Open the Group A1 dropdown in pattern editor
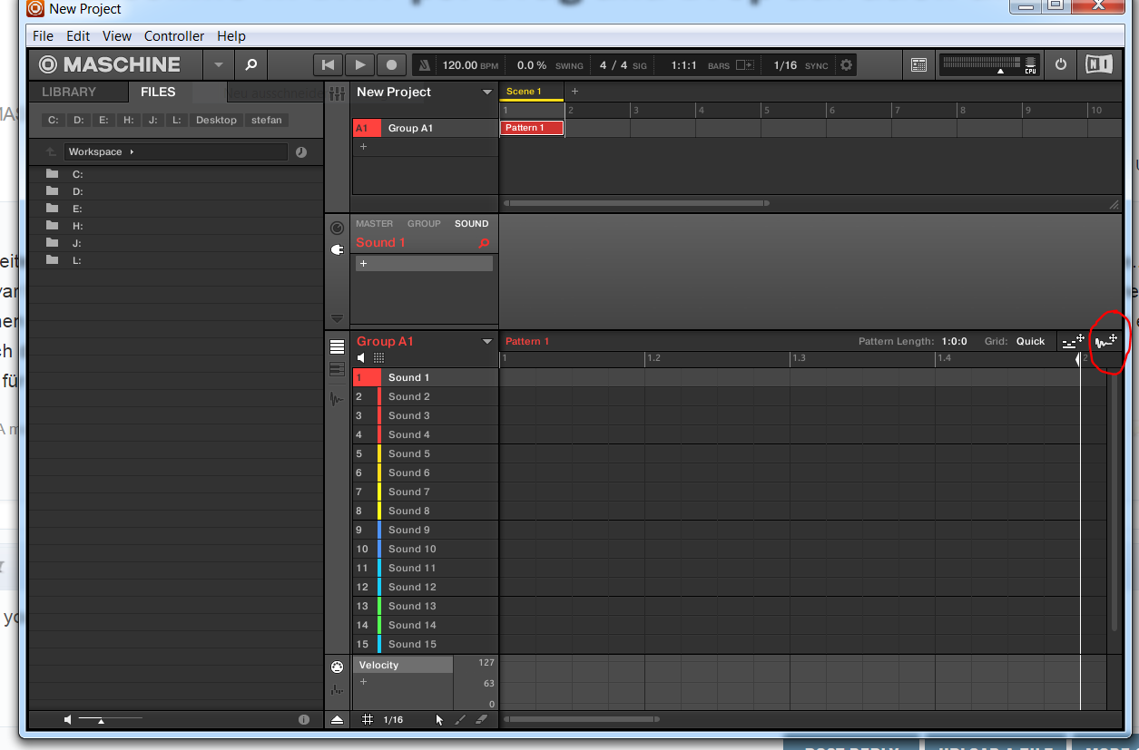Viewport: 1139px width, 750px height. (x=487, y=342)
